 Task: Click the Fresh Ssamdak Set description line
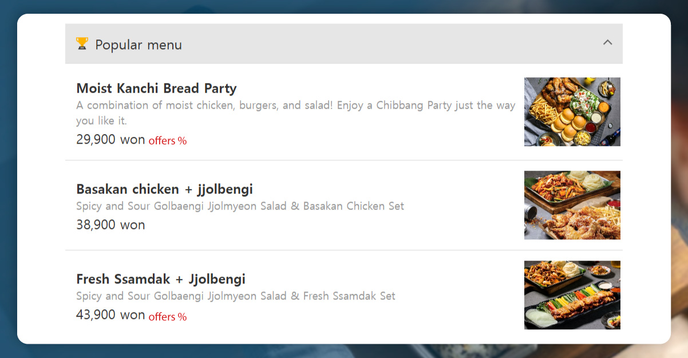(236, 296)
